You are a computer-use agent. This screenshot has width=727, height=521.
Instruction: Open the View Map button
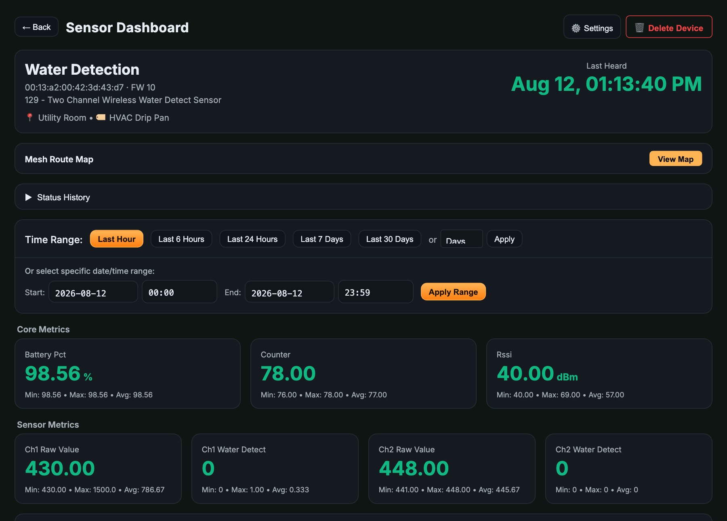point(675,159)
